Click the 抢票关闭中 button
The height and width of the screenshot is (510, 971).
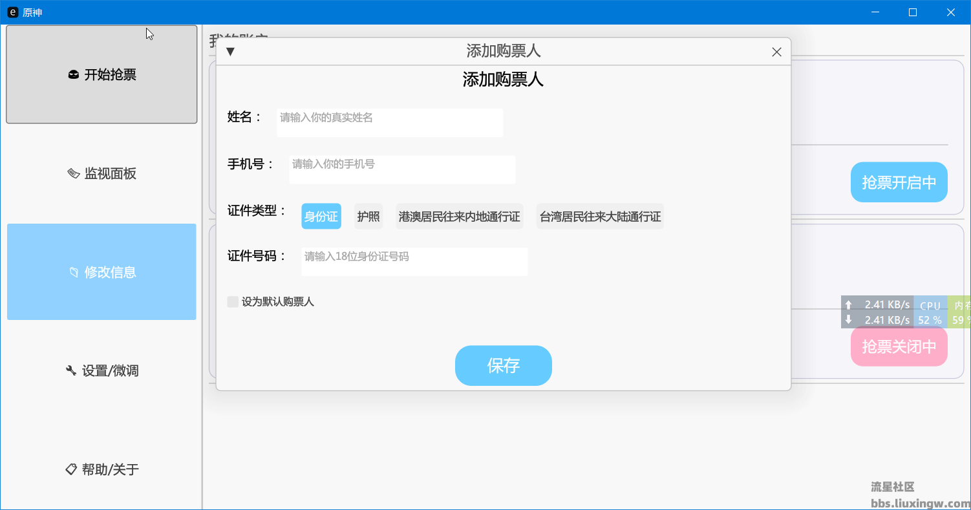pos(899,346)
